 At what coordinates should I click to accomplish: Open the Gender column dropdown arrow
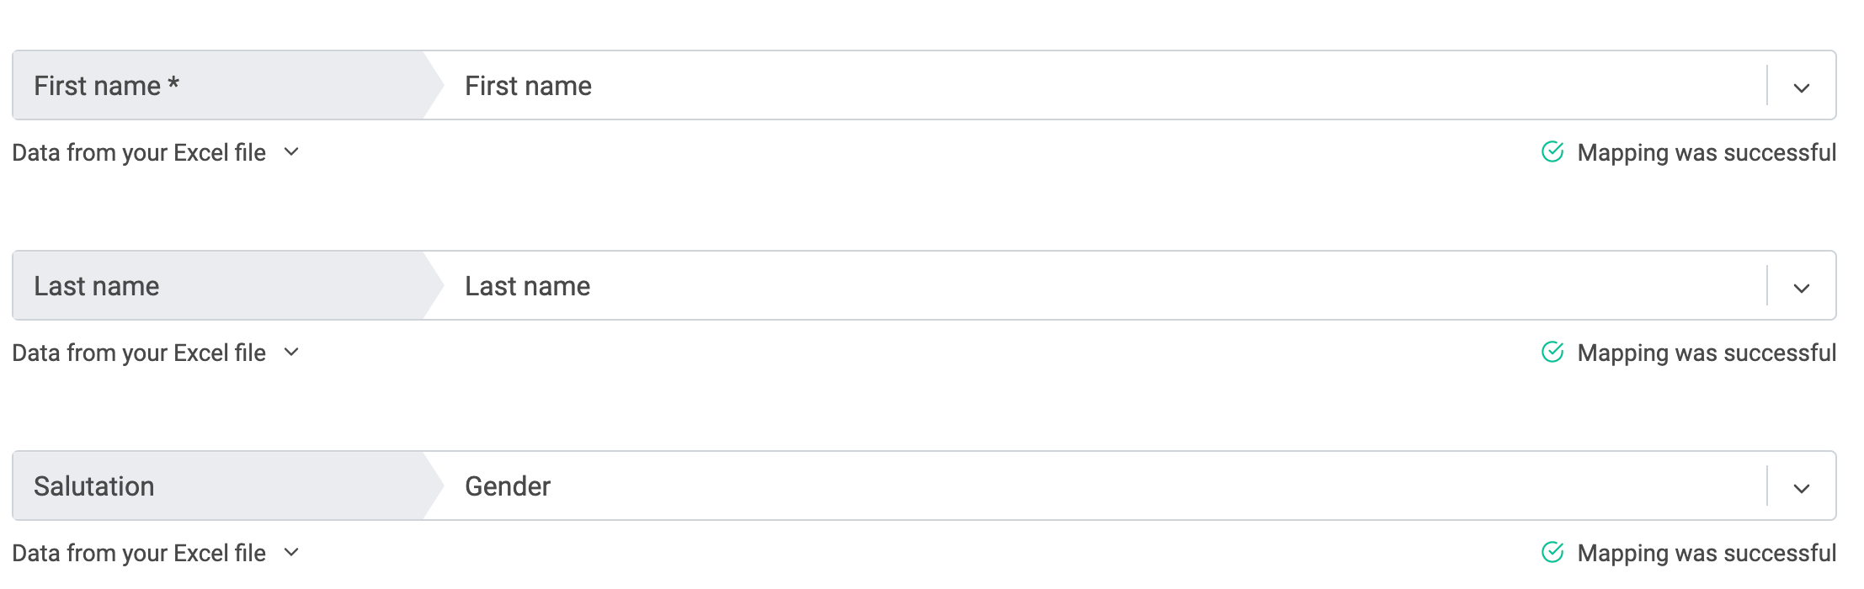click(1801, 488)
